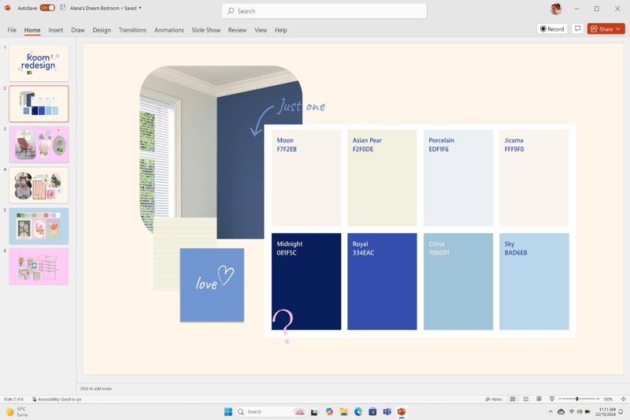Screen dimensions: 630x420
Task: Click the save icon next to AutoSave
Action: pos(63,8)
